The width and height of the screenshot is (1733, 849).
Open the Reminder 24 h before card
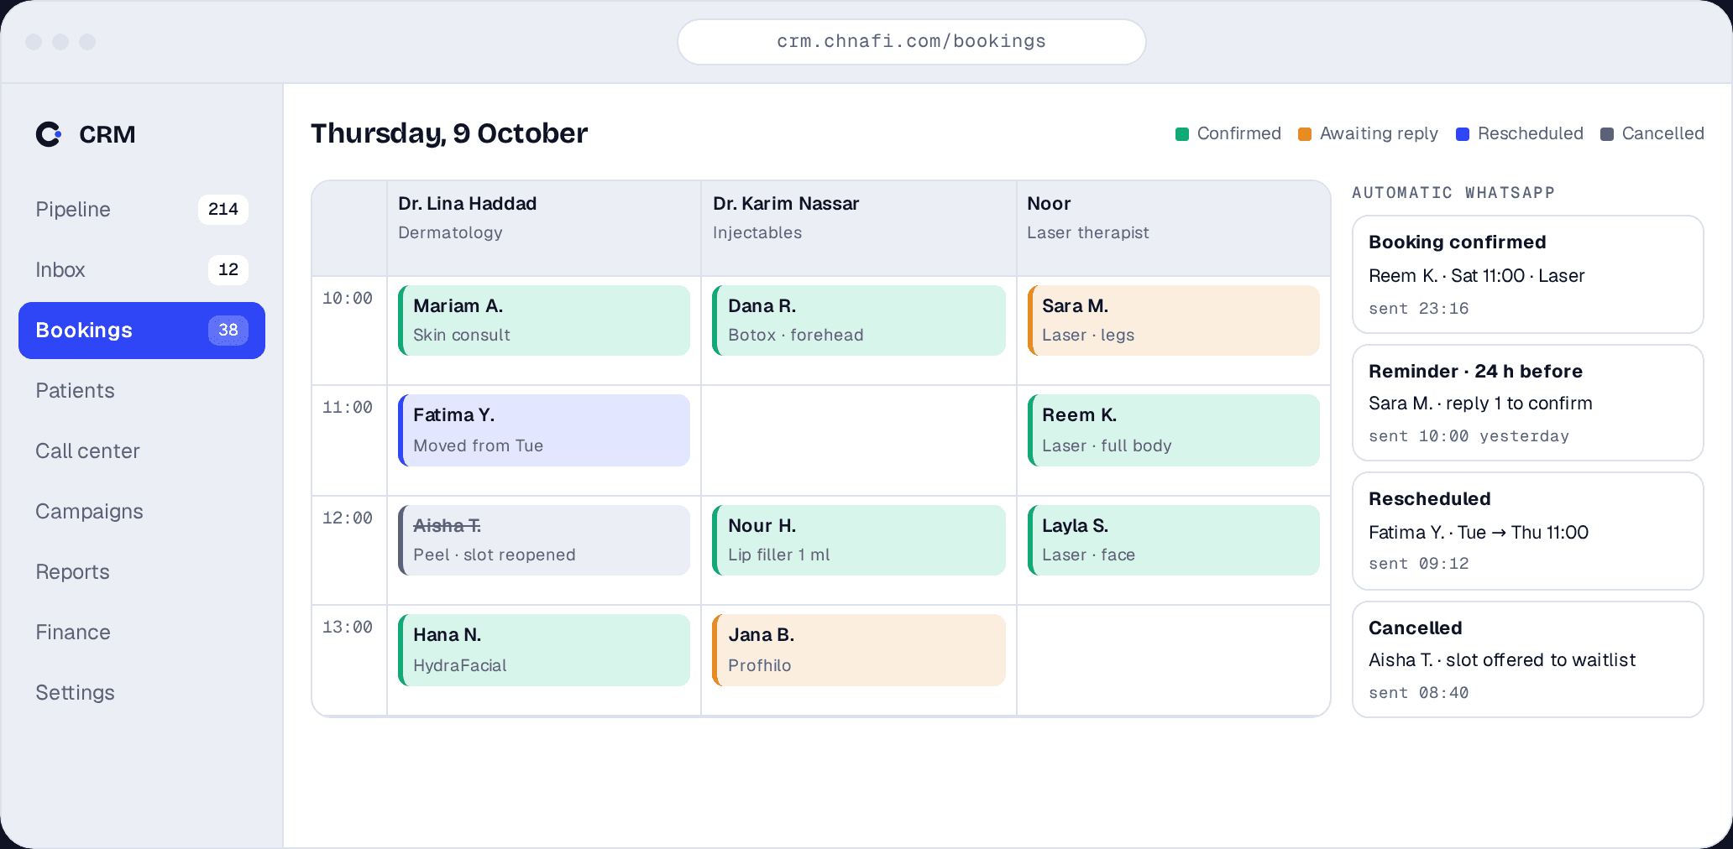(1528, 403)
